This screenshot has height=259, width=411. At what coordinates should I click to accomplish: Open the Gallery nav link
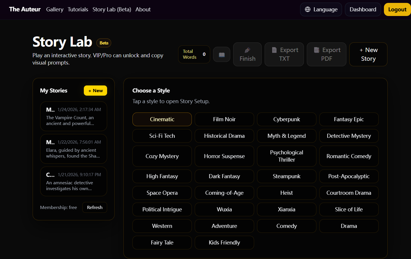[55, 9]
